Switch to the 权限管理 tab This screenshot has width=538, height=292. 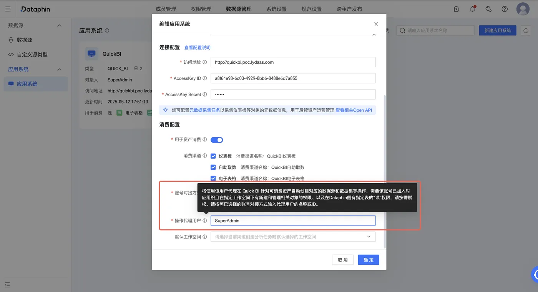coord(201,9)
